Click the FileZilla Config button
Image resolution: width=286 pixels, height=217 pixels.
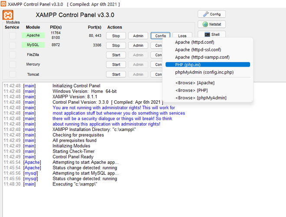[x=156, y=55]
